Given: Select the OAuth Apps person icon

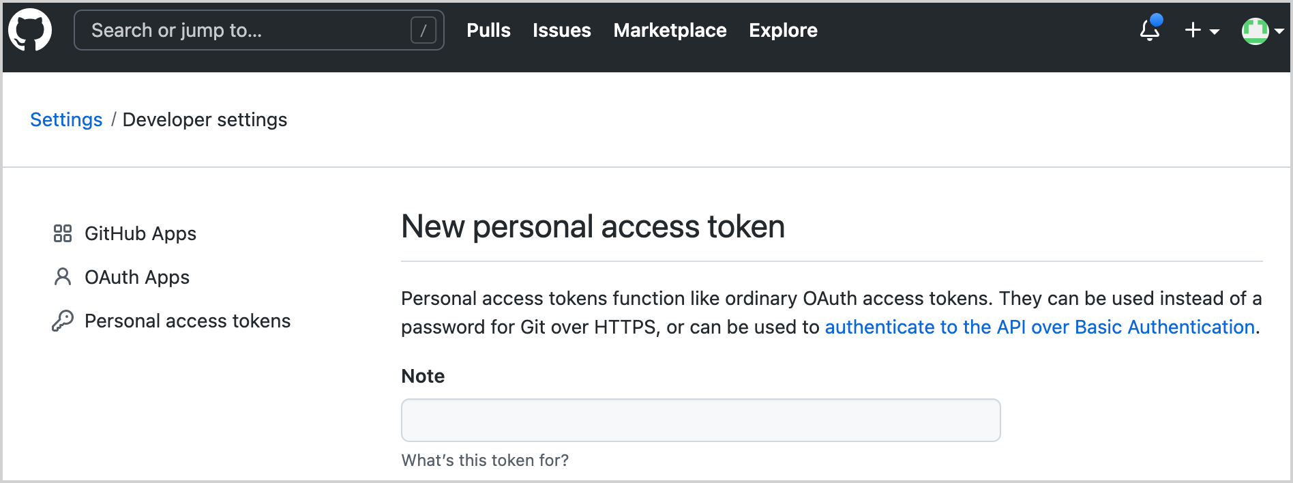Looking at the screenshot, I should click(63, 276).
